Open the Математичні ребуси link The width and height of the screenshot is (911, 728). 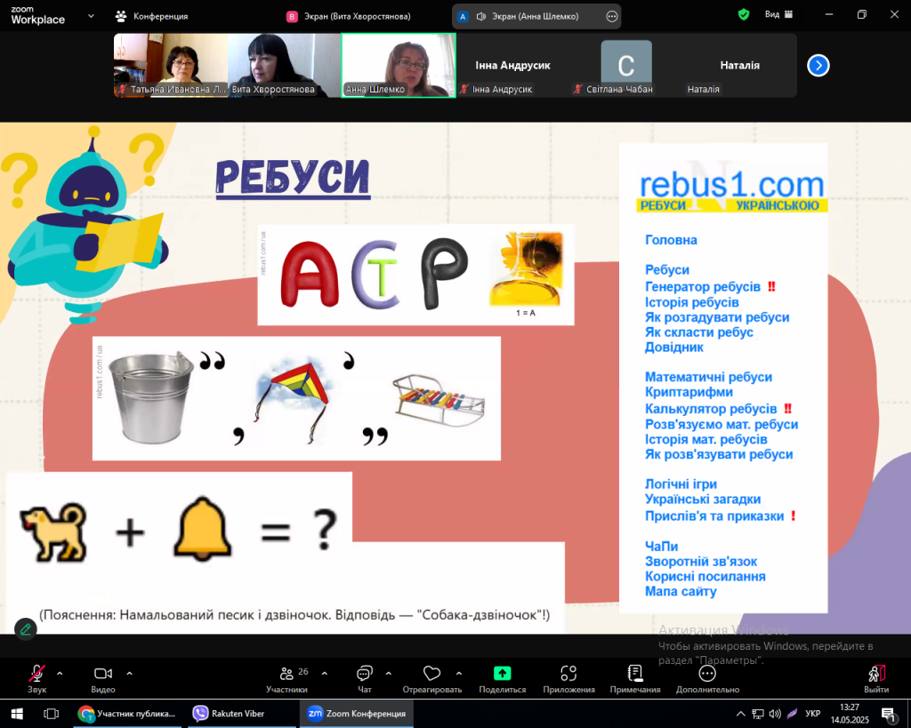click(708, 377)
